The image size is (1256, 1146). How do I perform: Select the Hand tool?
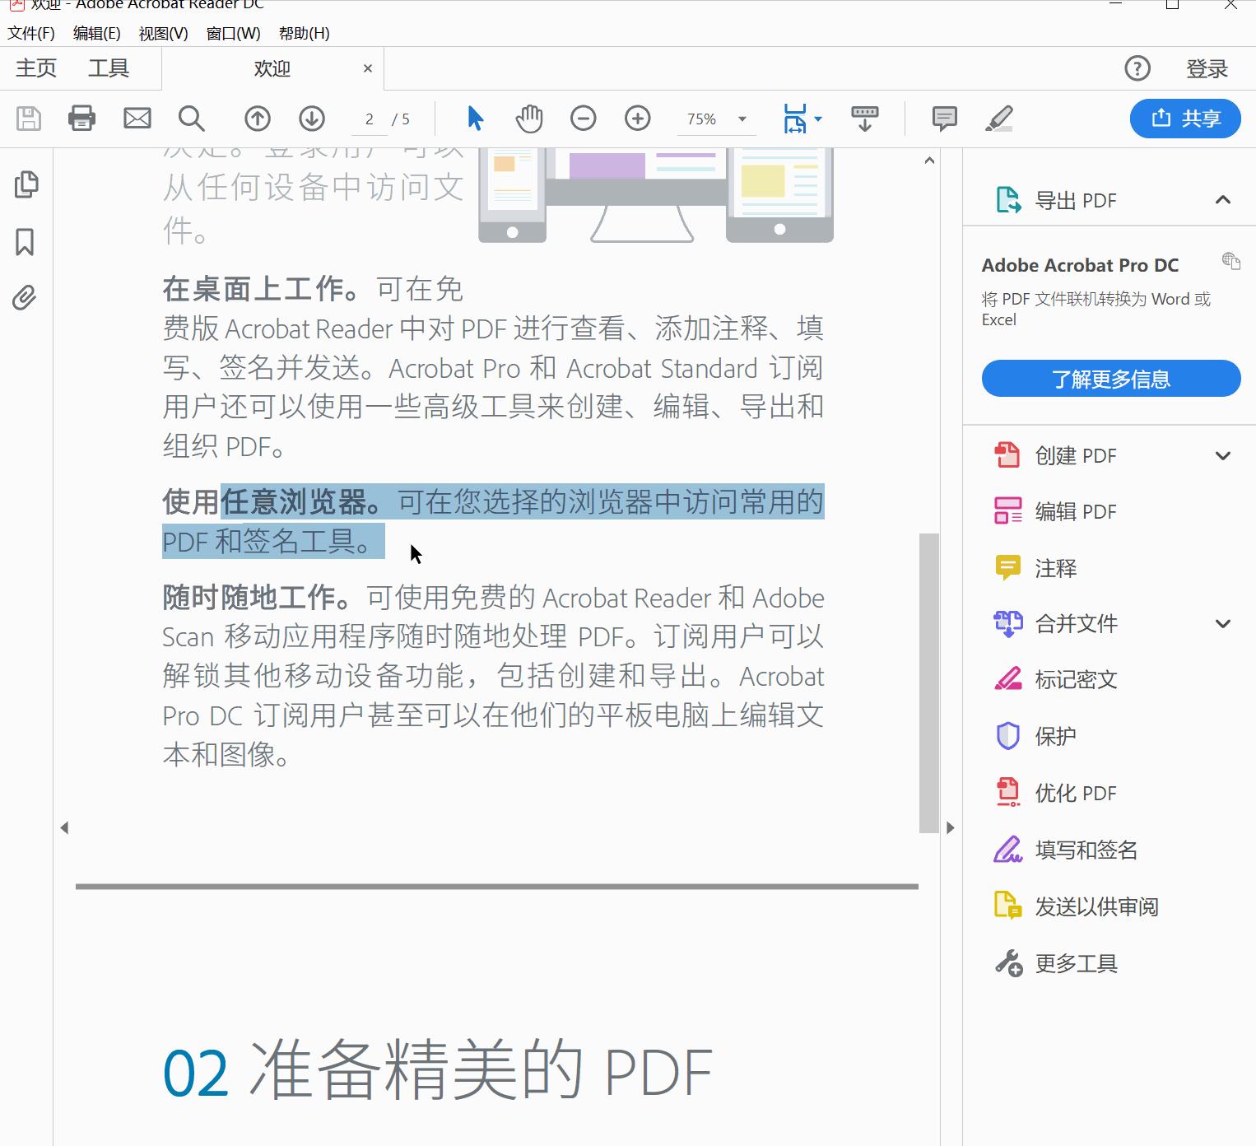pos(529,119)
